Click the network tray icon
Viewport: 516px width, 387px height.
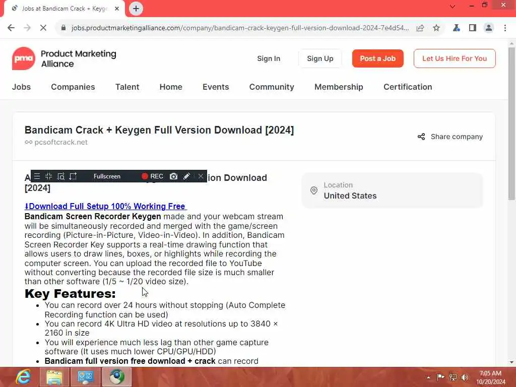point(453,377)
